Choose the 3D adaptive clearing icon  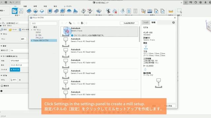(50, 11)
